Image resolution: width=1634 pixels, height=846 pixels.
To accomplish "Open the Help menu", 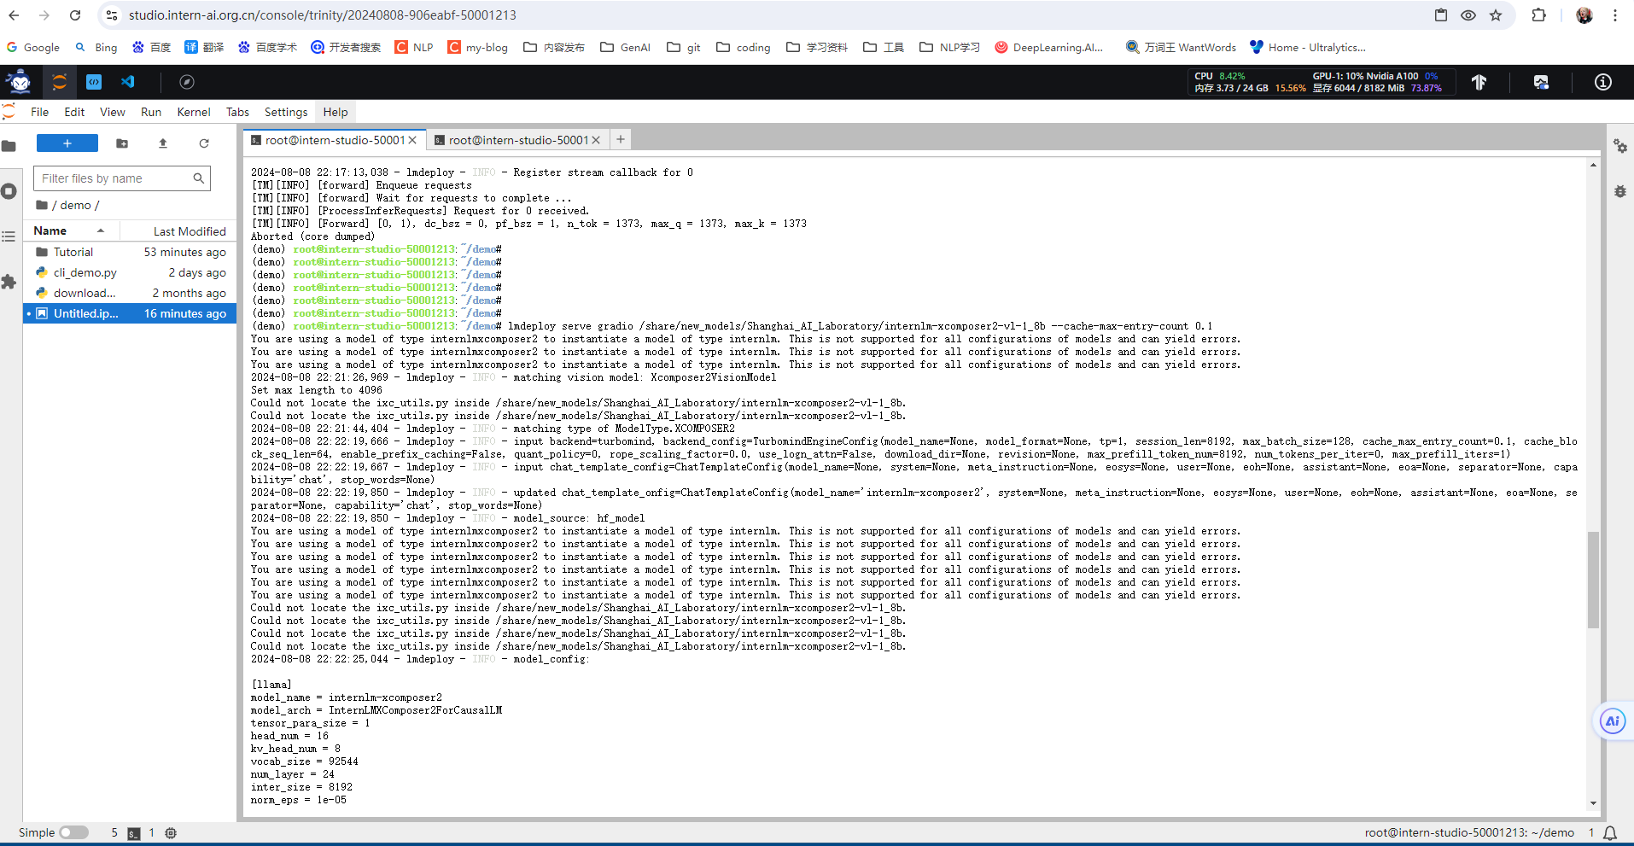I will pos(336,112).
